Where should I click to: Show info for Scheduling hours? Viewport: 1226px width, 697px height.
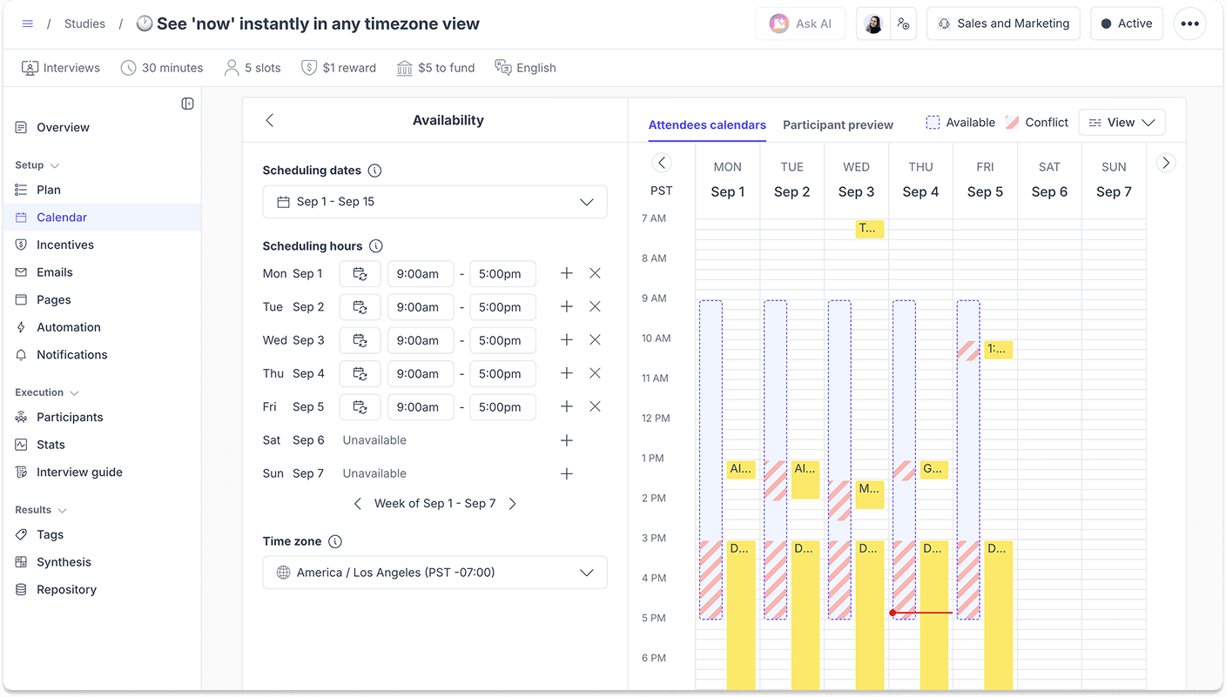tap(375, 246)
